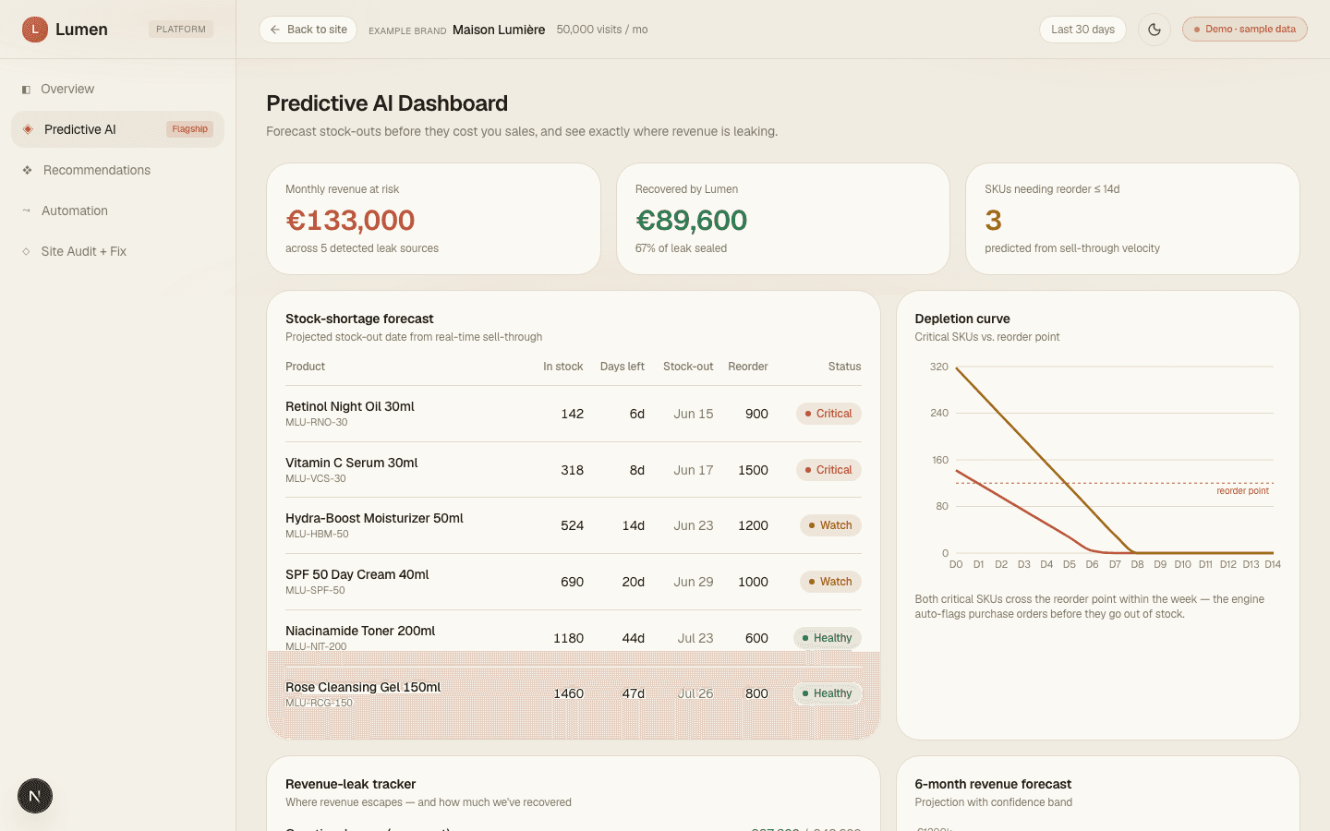
Task: Click 50,000 visits / mo text
Action: 602,30
